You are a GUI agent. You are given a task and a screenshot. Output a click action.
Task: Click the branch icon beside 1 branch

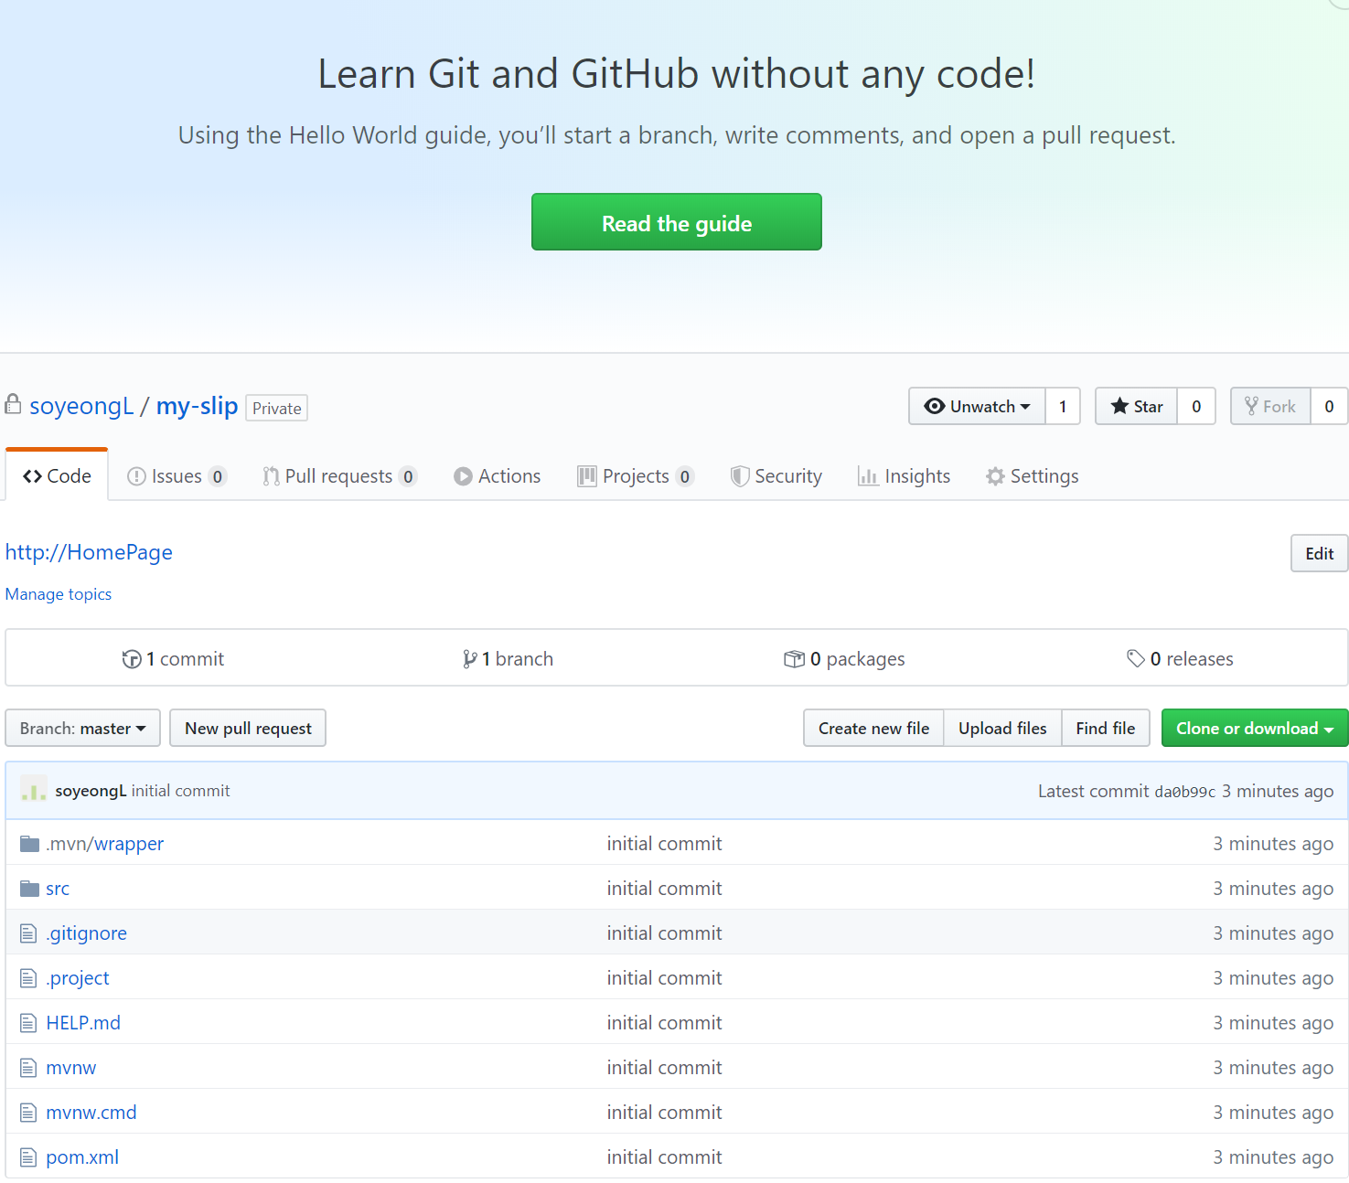point(469,659)
